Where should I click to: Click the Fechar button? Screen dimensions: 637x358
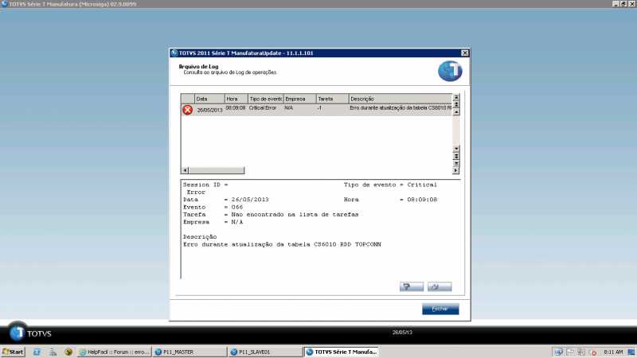click(x=440, y=309)
